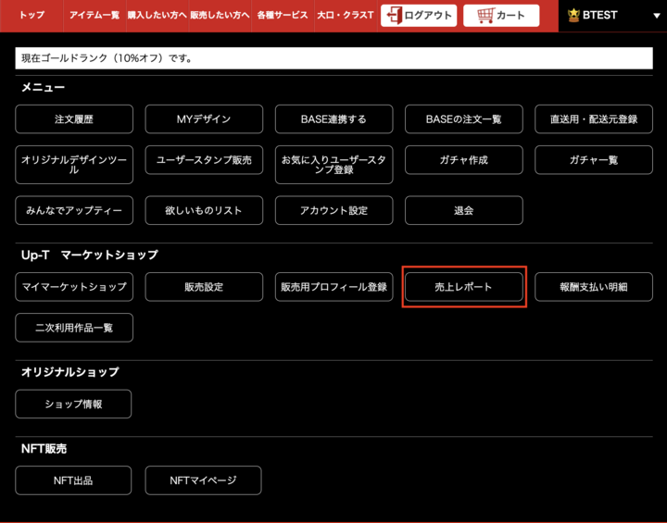
Task: Open the 購入したい方へ menu item
Action: [157, 16]
